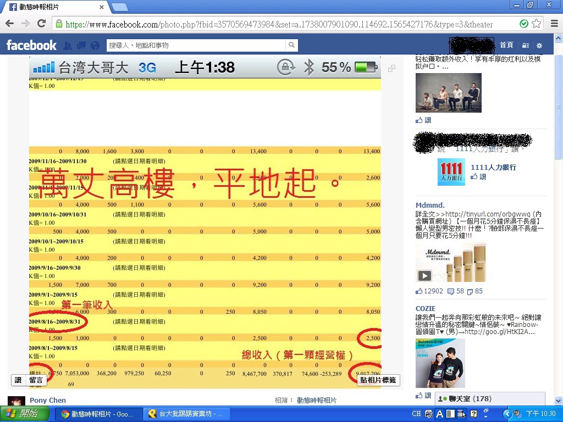The width and height of the screenshot is (563, 422).
Task: Play the Mdmmd. ad video
Action: [x=424, y=276]
